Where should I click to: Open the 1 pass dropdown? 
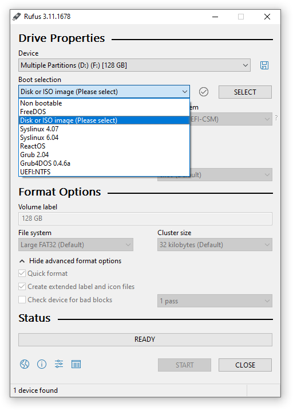(215, 301)
